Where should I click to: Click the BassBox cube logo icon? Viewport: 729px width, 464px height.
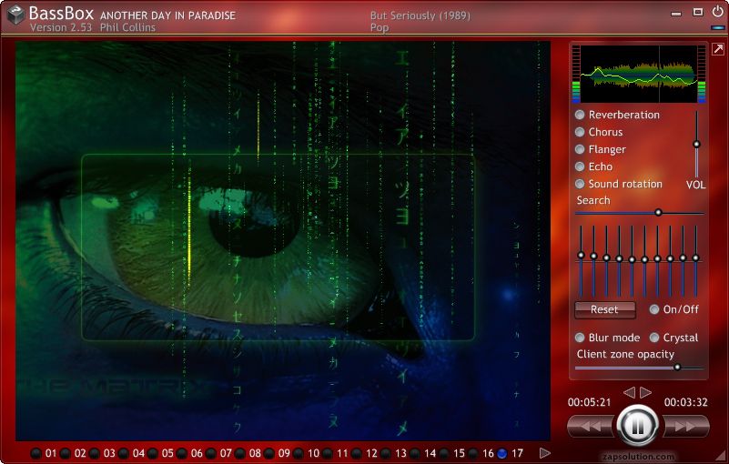tap(16, 15)
